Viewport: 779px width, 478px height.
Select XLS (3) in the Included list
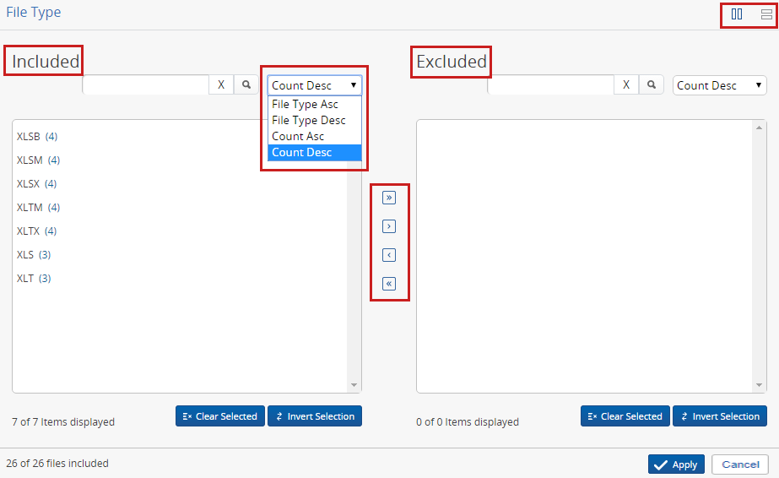coord(34,255)
